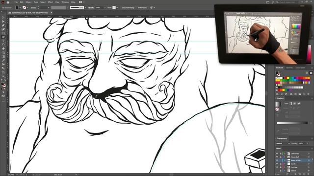Click arrange panel icon after Preferences
Image resolution: width=314 pixels, height=176 pixels.
[x=152, y=8]
